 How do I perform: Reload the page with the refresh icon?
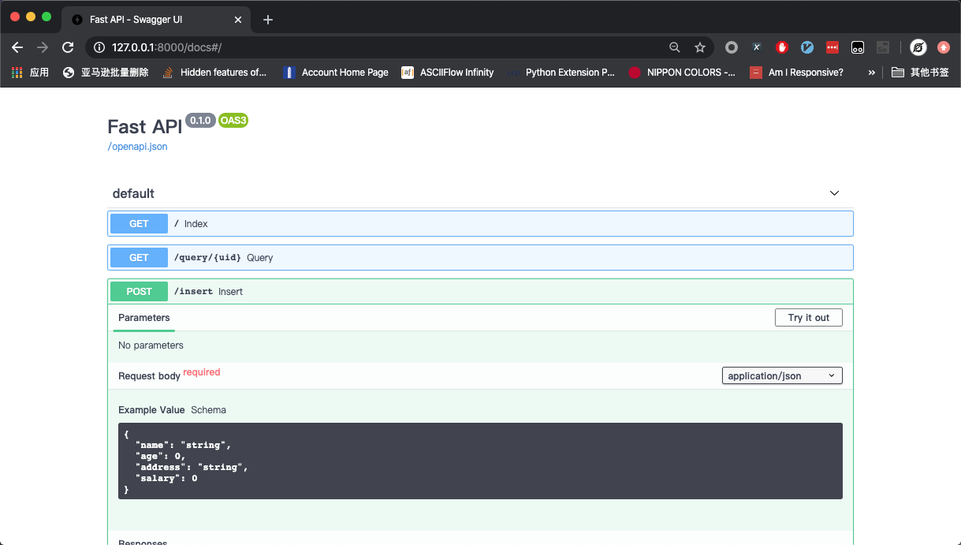pos(68,47)
